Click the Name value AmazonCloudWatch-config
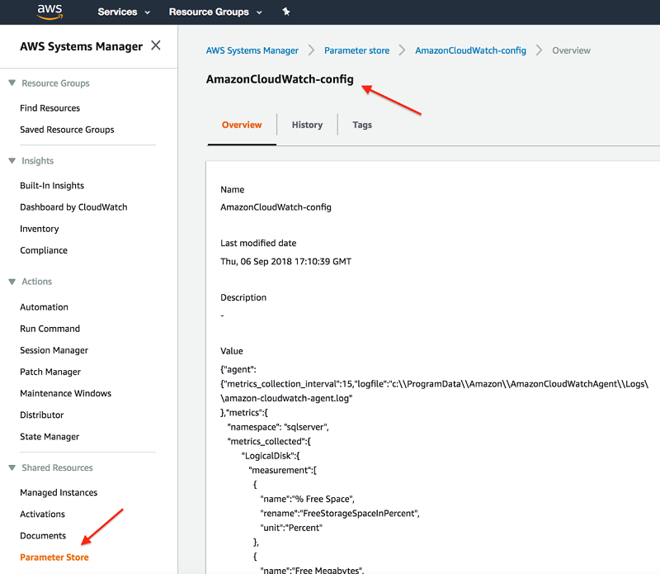The image size is (660, 574). (x=276, y=207)
